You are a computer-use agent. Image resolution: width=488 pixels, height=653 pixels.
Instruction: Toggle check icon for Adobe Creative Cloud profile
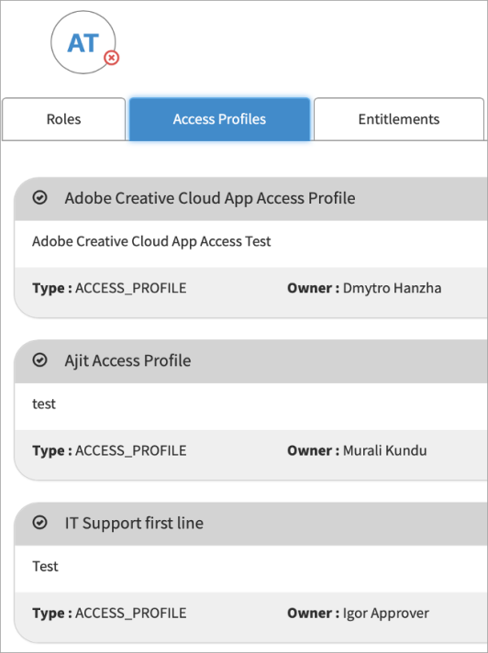click(39, 198)
